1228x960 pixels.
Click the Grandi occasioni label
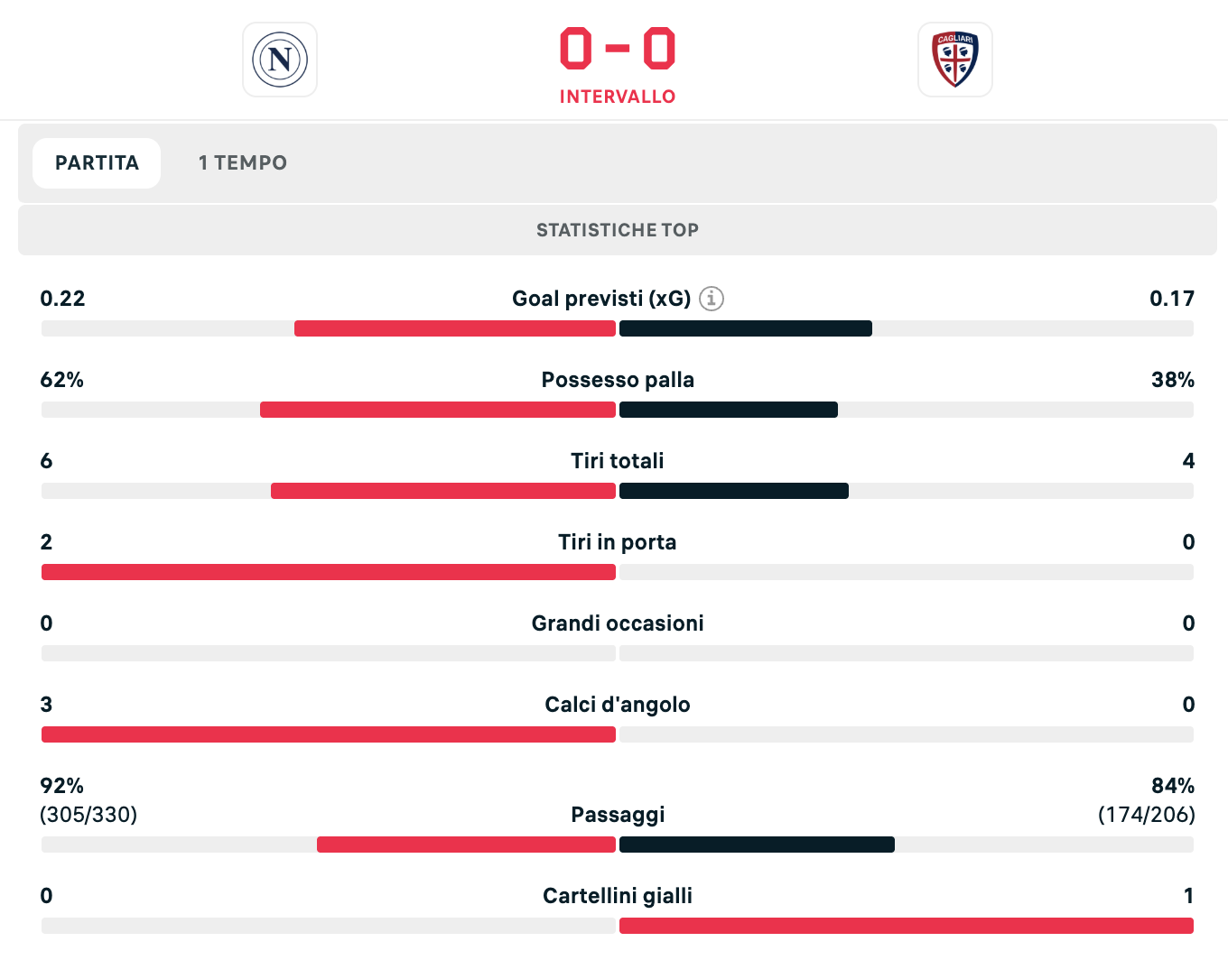coord(618,623)
